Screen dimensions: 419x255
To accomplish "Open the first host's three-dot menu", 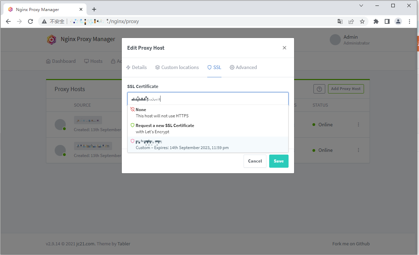I will (358, 125).
